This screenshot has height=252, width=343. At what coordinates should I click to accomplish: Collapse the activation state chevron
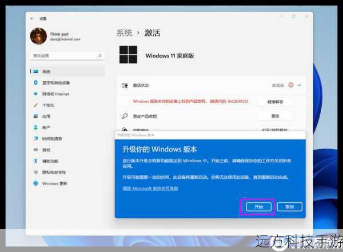coord(299,85)
